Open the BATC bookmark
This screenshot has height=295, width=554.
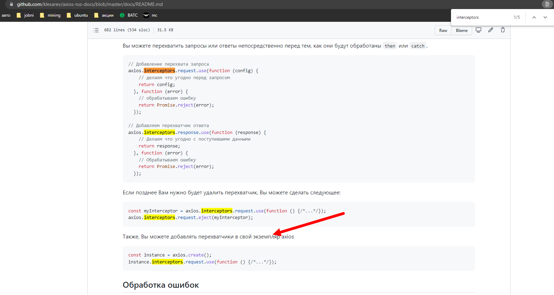coord(129,15)
